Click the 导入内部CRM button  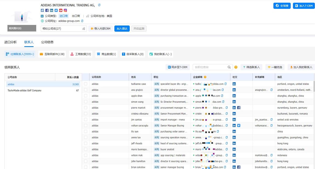click(100, 29)
